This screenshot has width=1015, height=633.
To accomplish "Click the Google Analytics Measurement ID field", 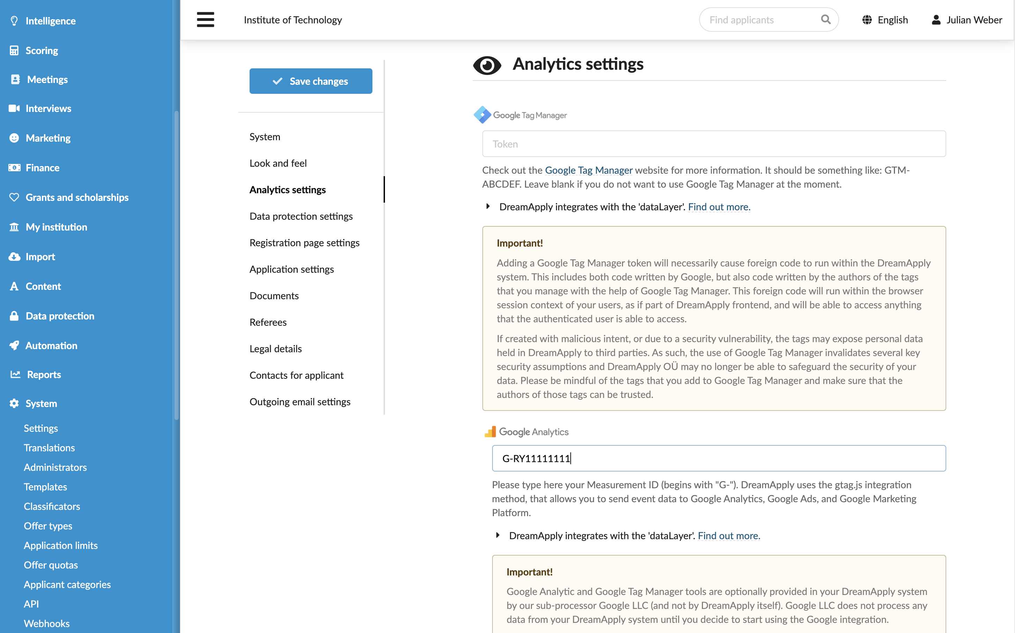I will click(x=719, y=458).
